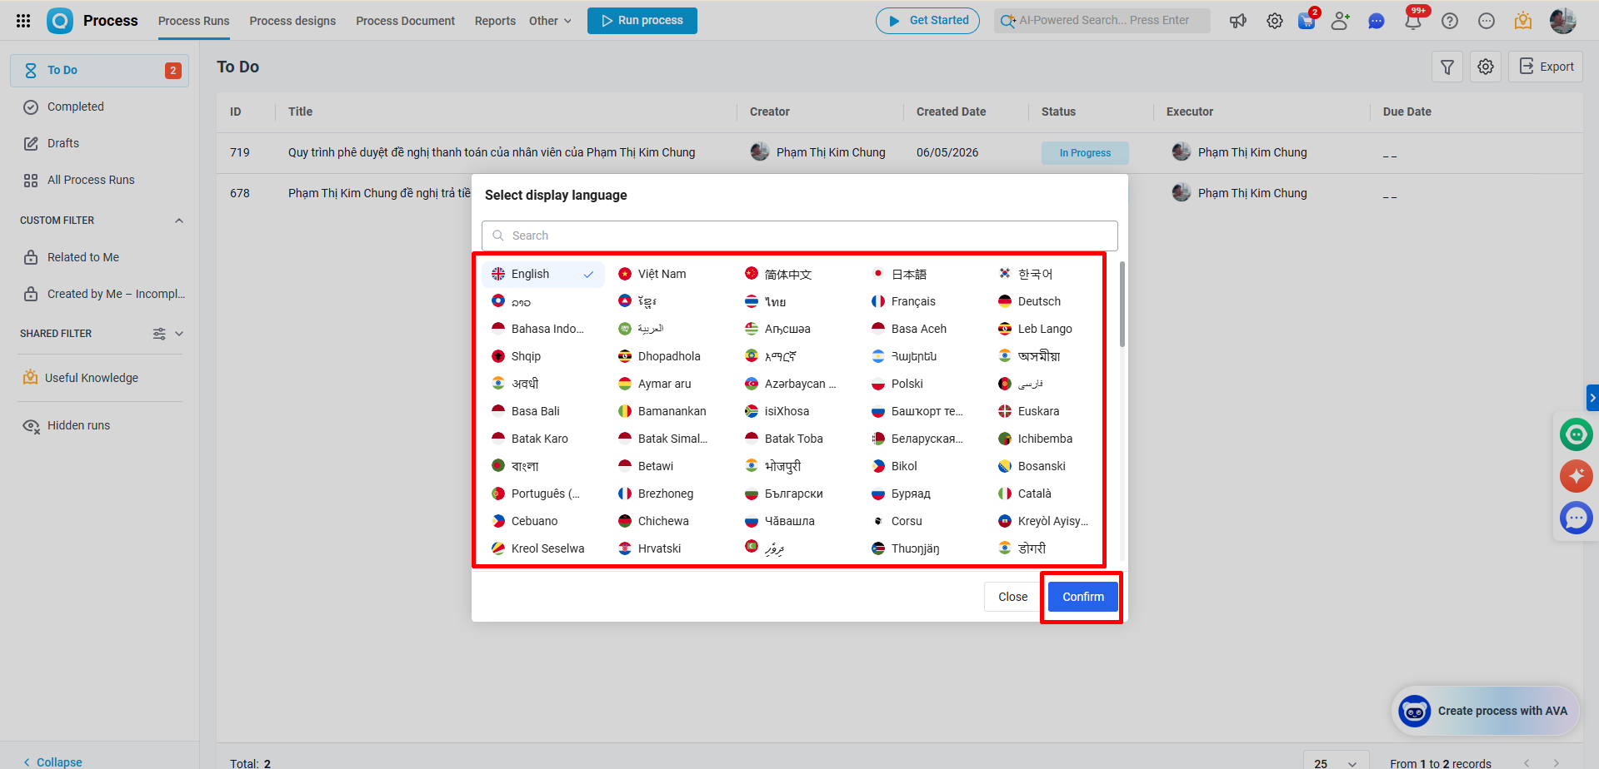1599x769 pixels.
Task: Click the announcements megaphone icon
Action: tap(1238, 21)
